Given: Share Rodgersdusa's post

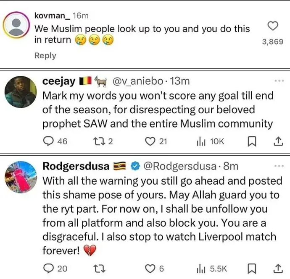Looking at the screenshot, I should click(x=277, y=268).
